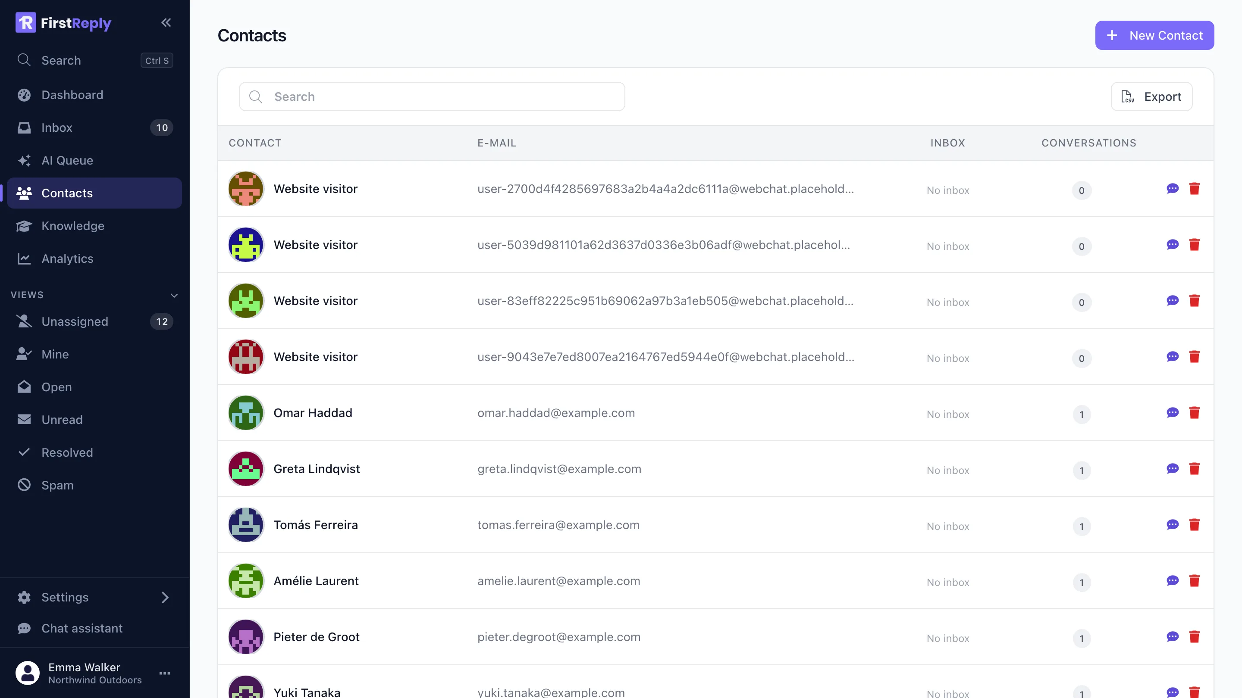1242x698 pixels.
Task: Delete first Website visitor (user-2700d4f...)
Action: click(1194, 189)
